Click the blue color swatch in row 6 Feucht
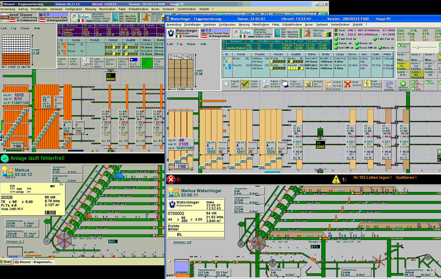This screenshot has width=441, height=279. pyautogui.click(x=229, y=66)
